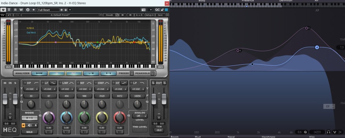The height and width of the screenshot is (138, 345).
Task: Click the plugin power bypass icon
Action: [x=3, y=10]
